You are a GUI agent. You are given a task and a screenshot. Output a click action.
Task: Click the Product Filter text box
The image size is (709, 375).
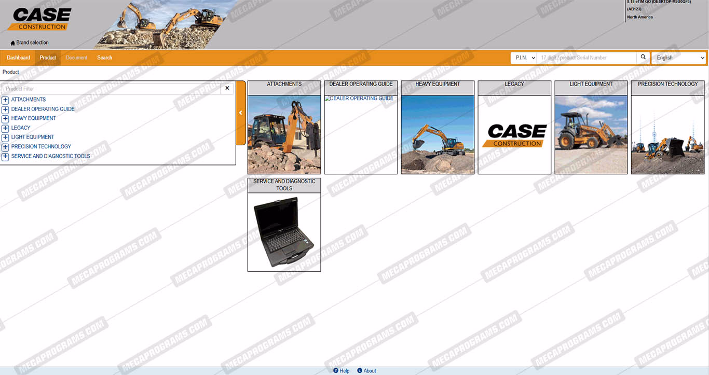(x=111, y=89)
